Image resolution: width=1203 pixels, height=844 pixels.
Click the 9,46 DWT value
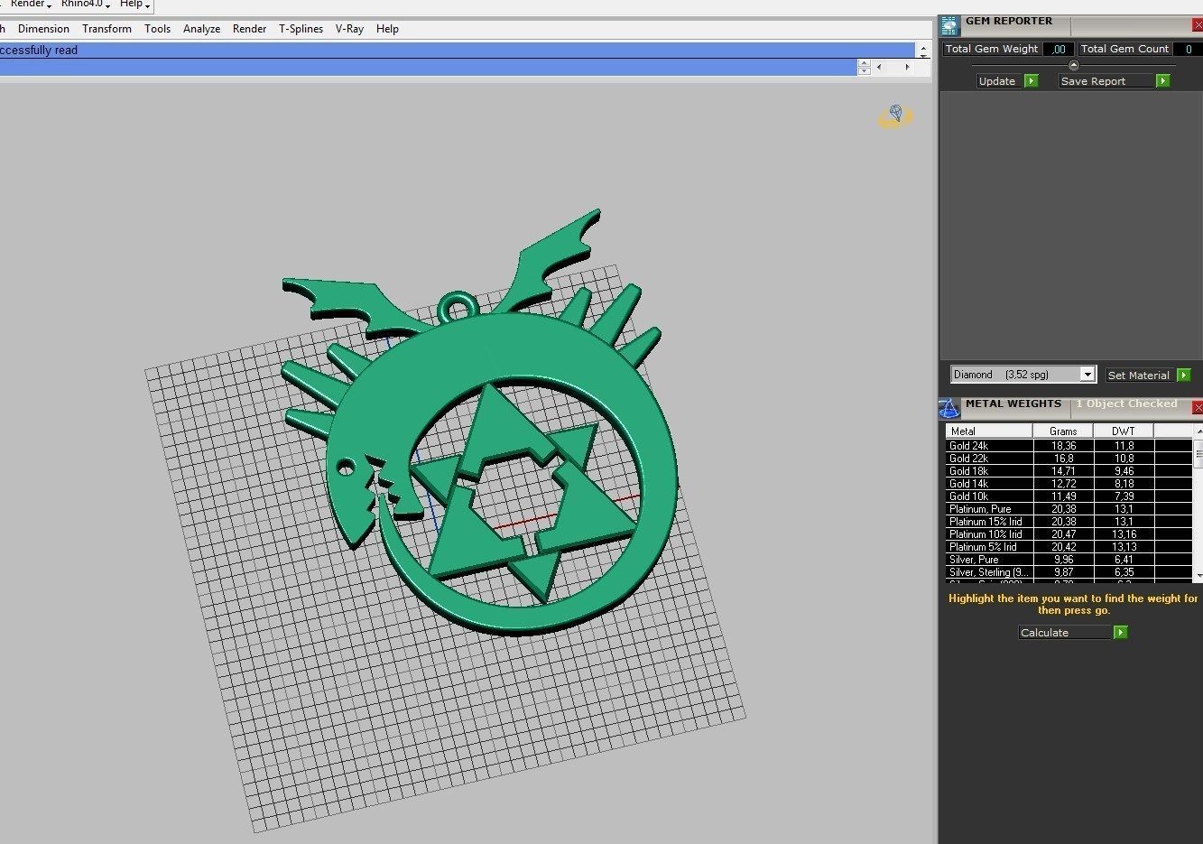coord(1124,471)
